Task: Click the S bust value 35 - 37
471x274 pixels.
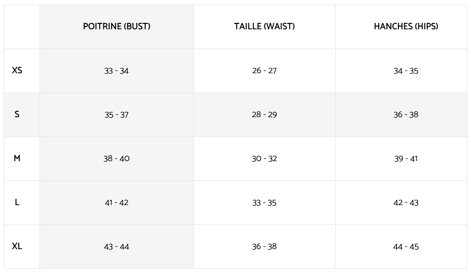Action: pyautogui.click(x=117, y=115)
